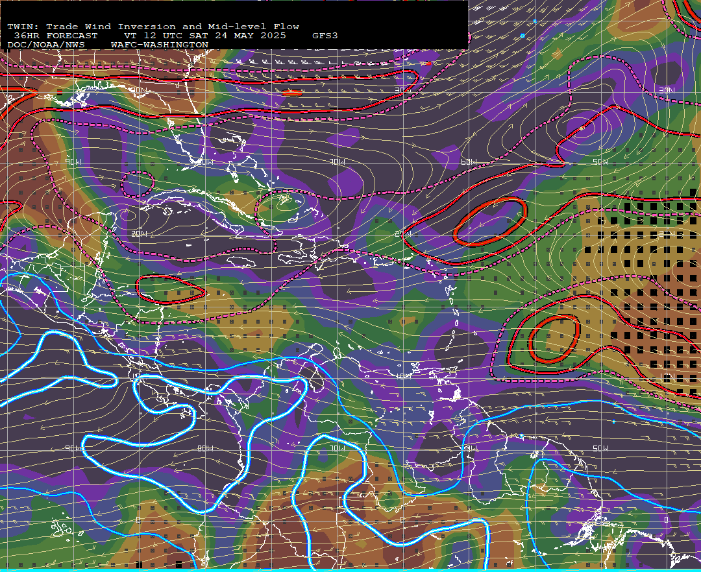Image resolution: width=701 pixels, height=572 pixels.
Task: Click the 90W longitude label over the Gulf of Mexico
Action: click(73, 162)
